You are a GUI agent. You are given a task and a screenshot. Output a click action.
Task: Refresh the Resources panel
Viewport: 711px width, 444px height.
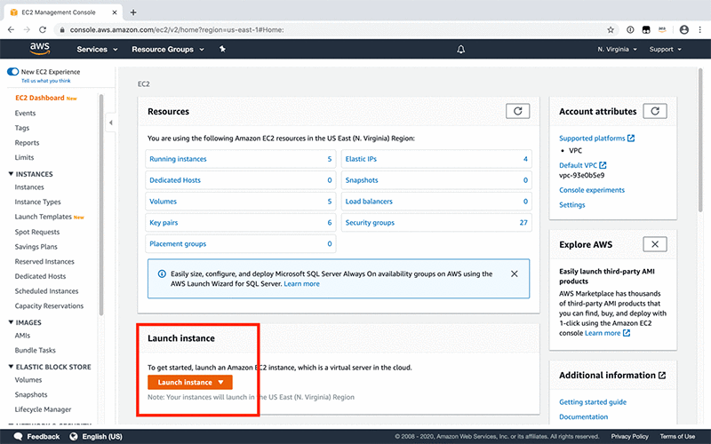tap(517, 111)
